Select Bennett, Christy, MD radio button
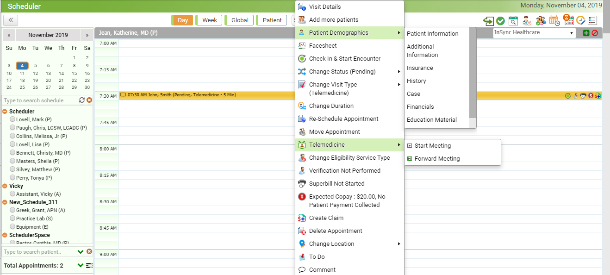The width and height of the screenshot is (610, 275). (x=12, y=152)
